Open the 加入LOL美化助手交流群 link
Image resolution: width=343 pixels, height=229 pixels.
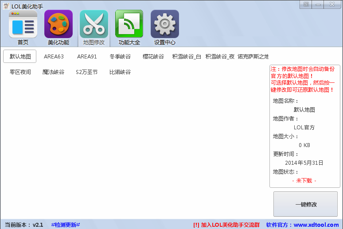(x=226, y=225)
